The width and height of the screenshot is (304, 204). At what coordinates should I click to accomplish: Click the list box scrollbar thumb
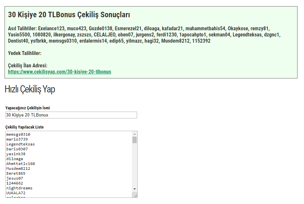click(x=134, y=140)
